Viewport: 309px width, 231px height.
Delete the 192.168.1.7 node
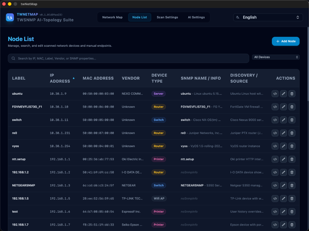(292, 225)
